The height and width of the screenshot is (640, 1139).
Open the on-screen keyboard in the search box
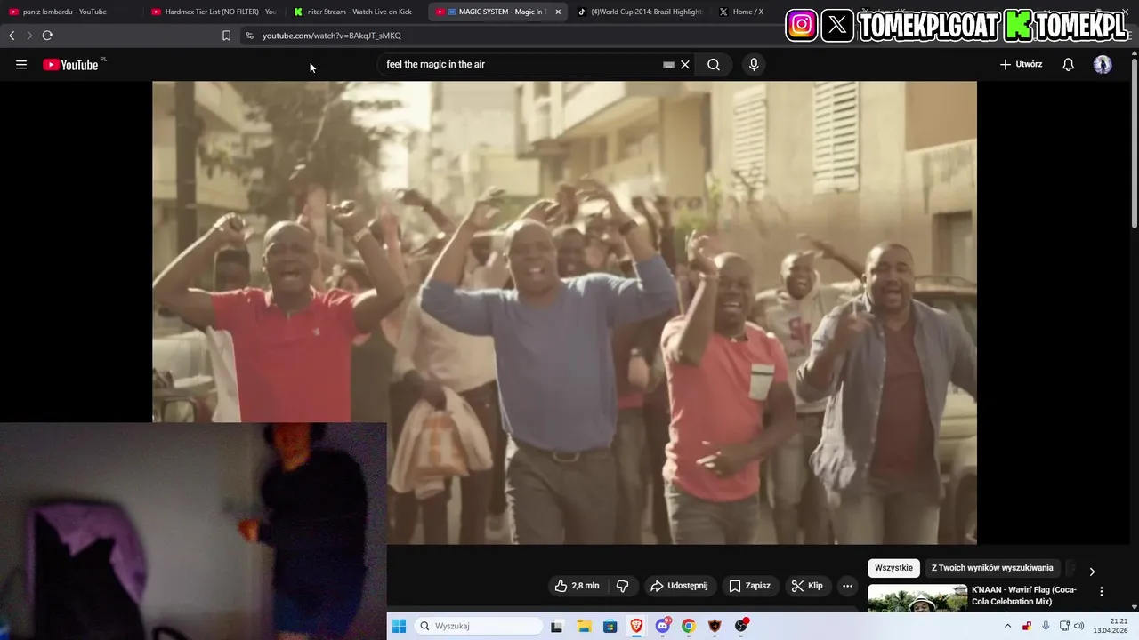click(x=668, y=65)
